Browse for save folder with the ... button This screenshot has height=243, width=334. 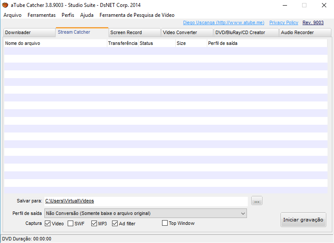coord(257,201)
